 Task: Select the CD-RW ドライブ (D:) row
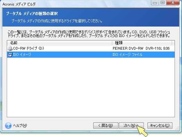pos(91,48)
